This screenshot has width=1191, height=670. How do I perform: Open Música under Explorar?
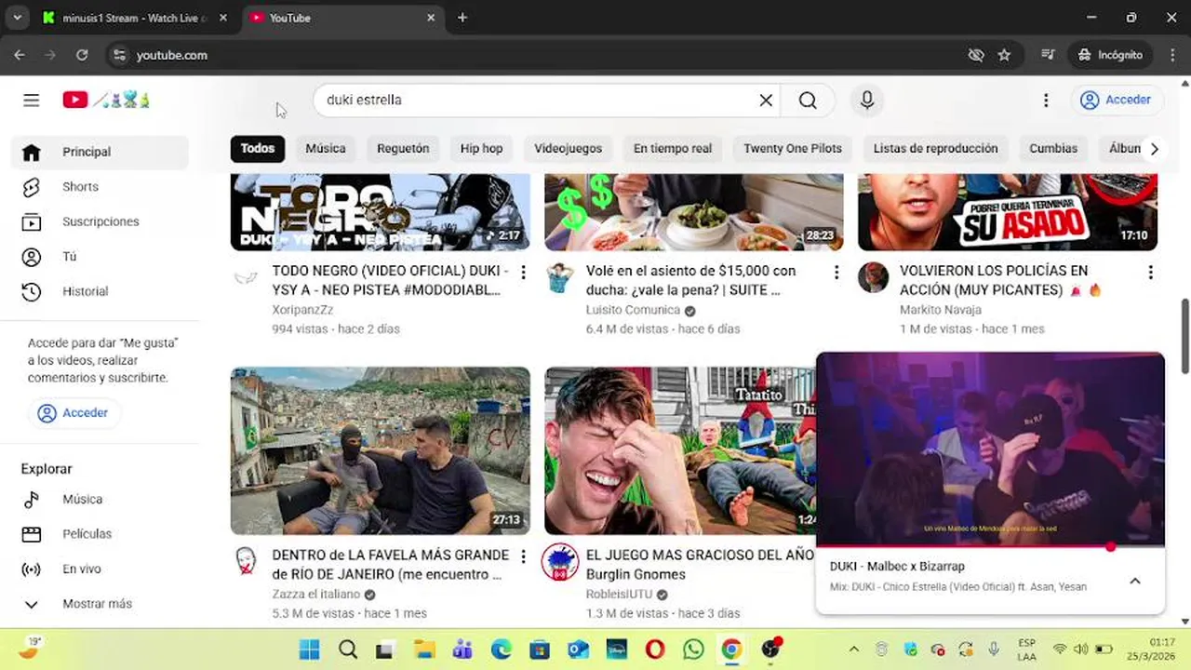[x=100, y=499]
